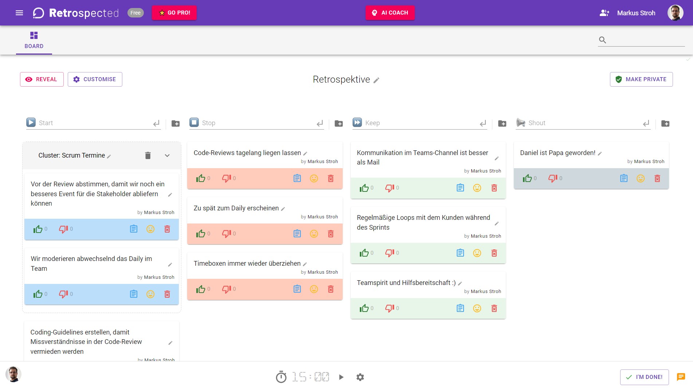
Task: Toggle Make Private for the session
Action: click(x=641, y=79)
